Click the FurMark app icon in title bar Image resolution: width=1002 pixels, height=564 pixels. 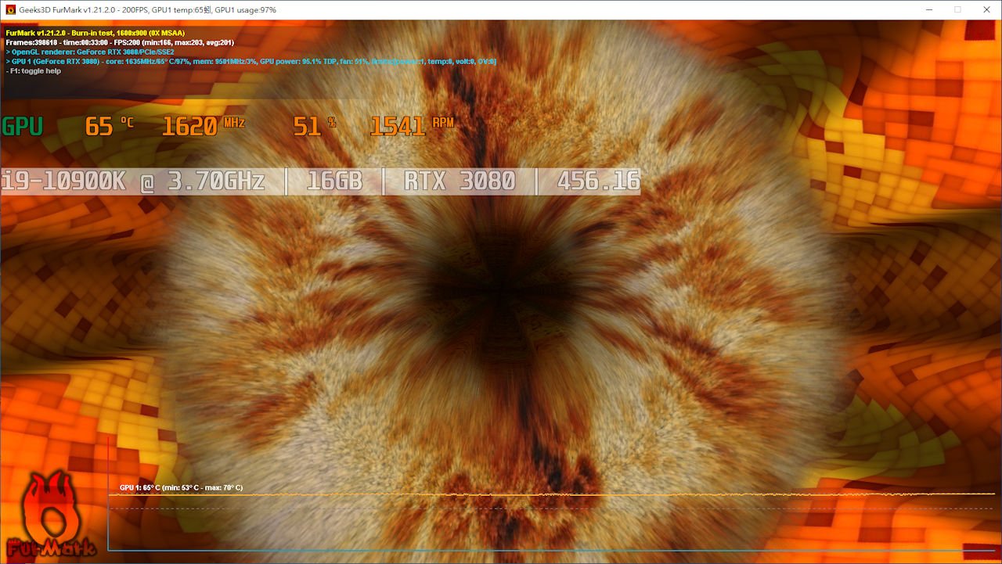tap(10, 10)
